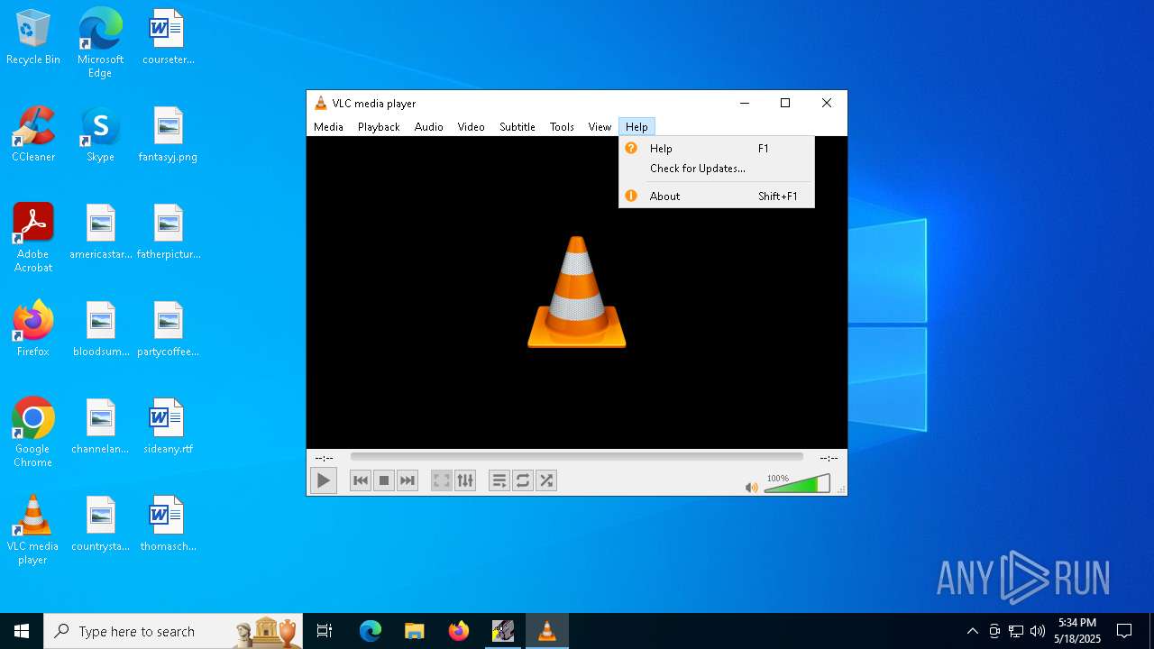
Task: Click VLC taskbar button
Action: click(x=546, y=631)
